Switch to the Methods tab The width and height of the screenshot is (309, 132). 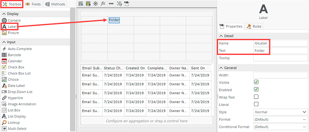pos(55,4)
